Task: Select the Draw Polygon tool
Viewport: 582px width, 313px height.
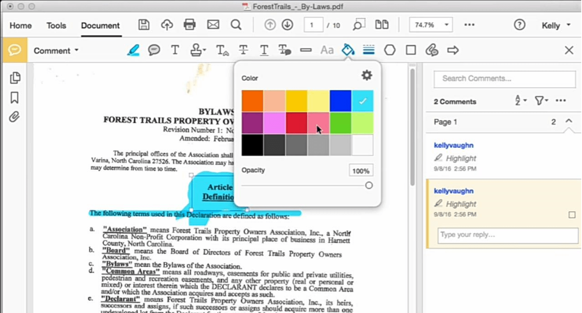Action: (389, 50)
